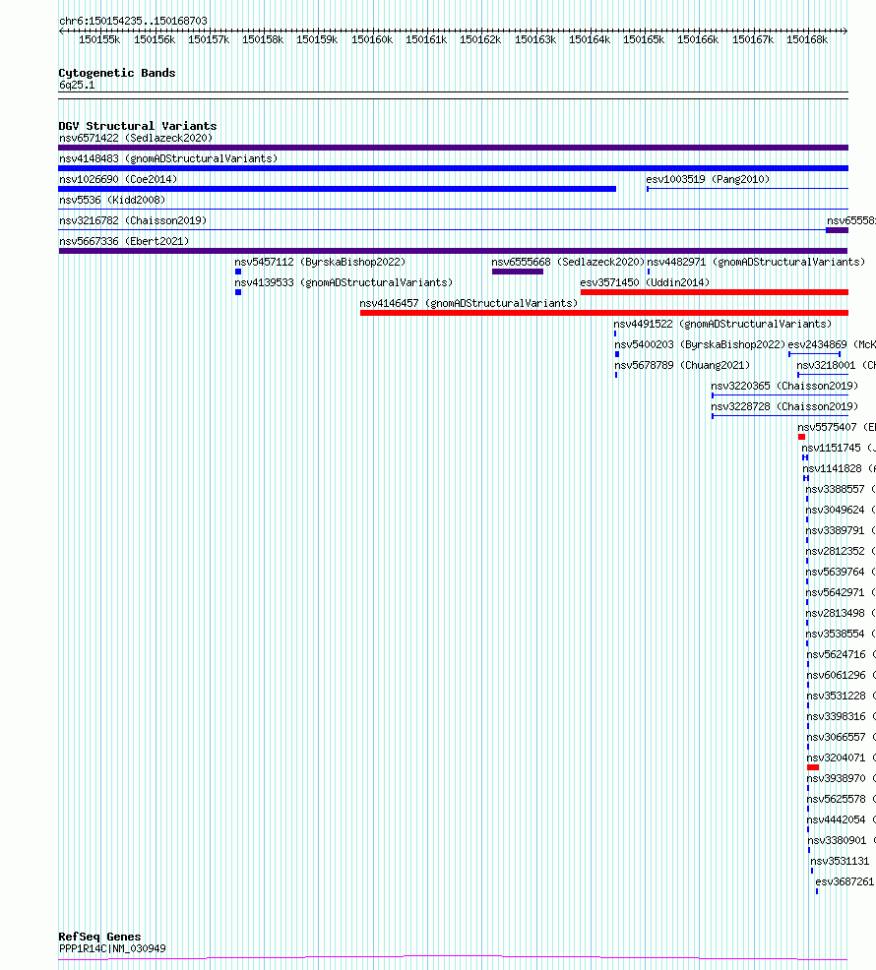The height and width of the screenshot is (970, 876).
Task: Click the RefSeq Genes track title
Action: [99, 937]
